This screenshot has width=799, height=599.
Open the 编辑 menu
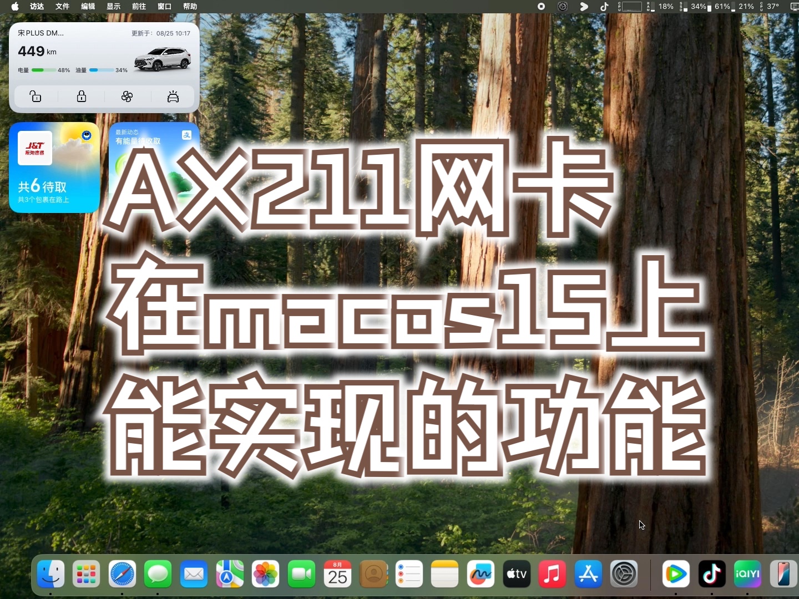(x=88, y=7)
